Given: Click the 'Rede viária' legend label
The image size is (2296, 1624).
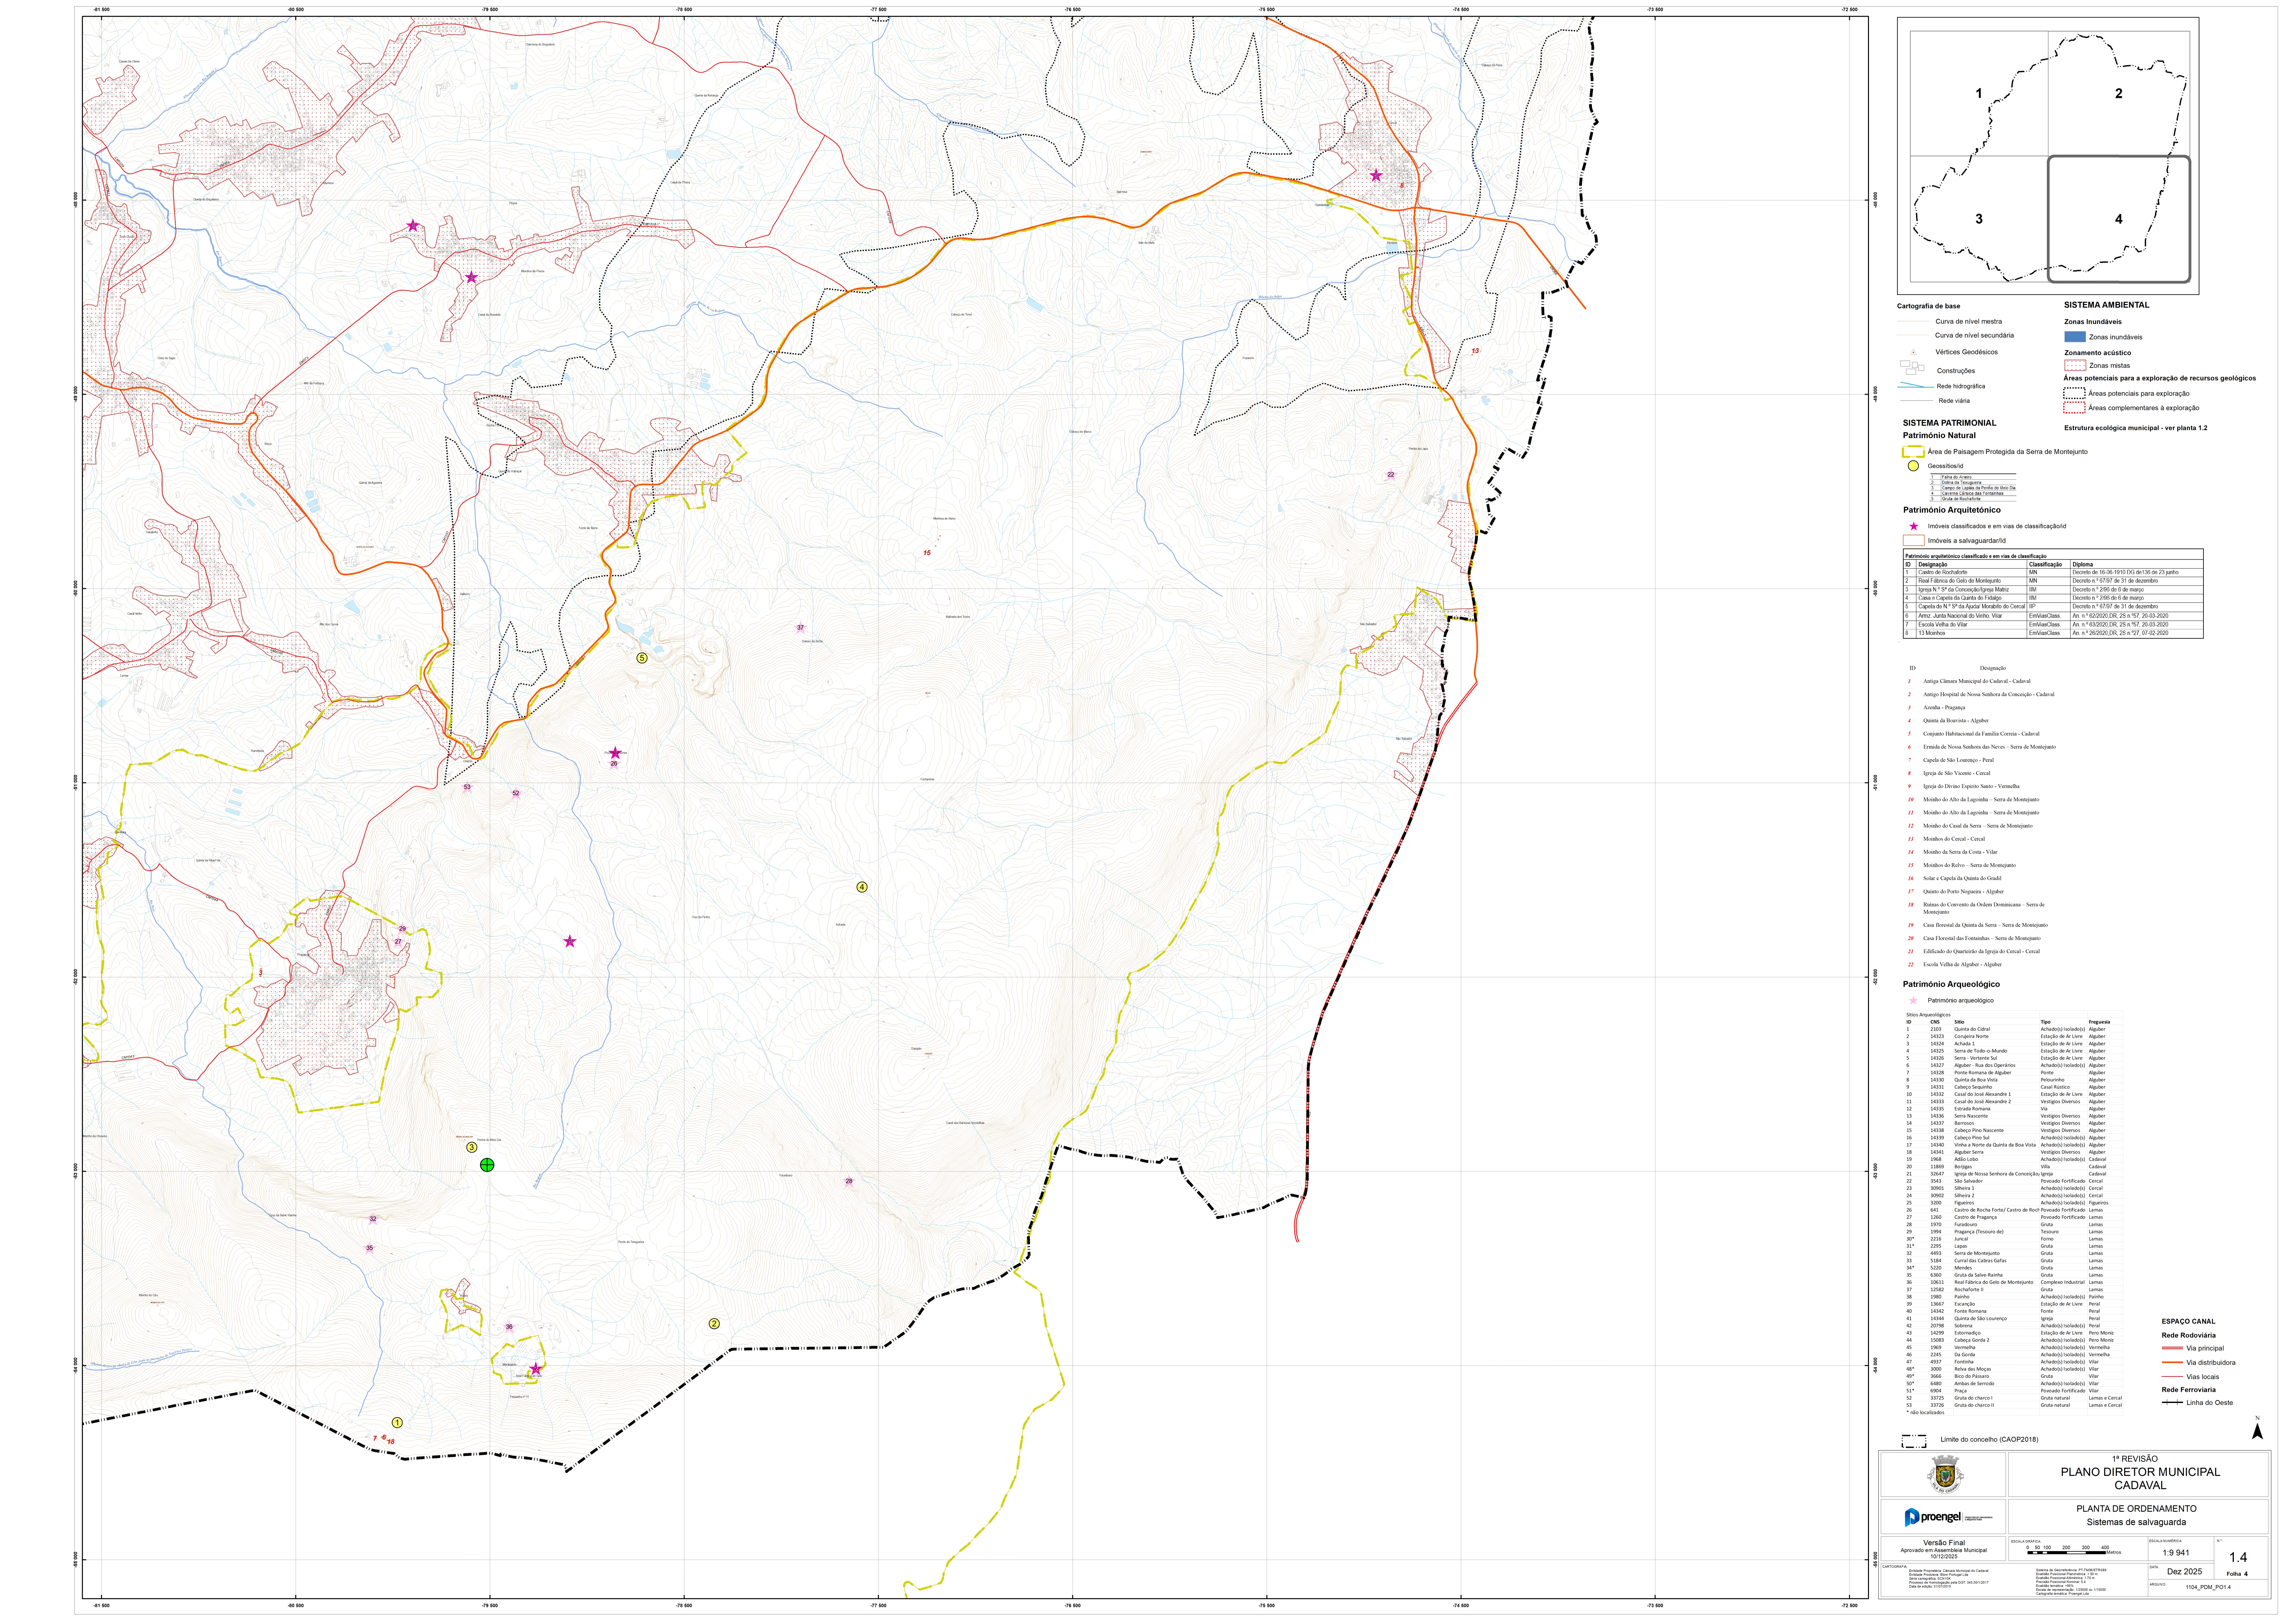Looking at the screenshot, I should tap(1954, 401).
